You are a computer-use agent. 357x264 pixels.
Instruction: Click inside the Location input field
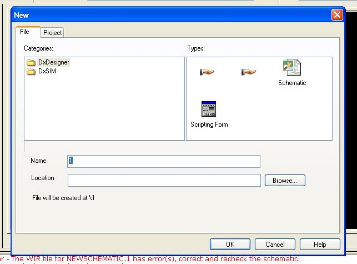164,180
